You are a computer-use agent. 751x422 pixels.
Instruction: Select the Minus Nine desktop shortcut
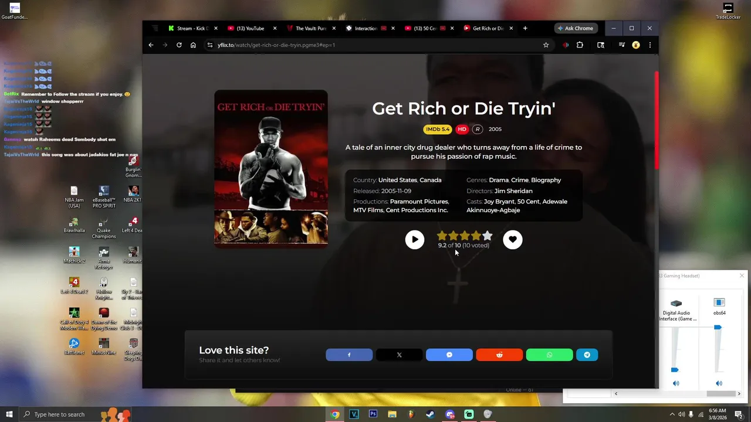point(104,347)
